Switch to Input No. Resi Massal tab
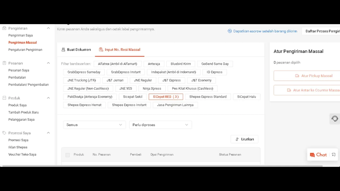The height and width of the screenshot is (191, 340). 120,50
